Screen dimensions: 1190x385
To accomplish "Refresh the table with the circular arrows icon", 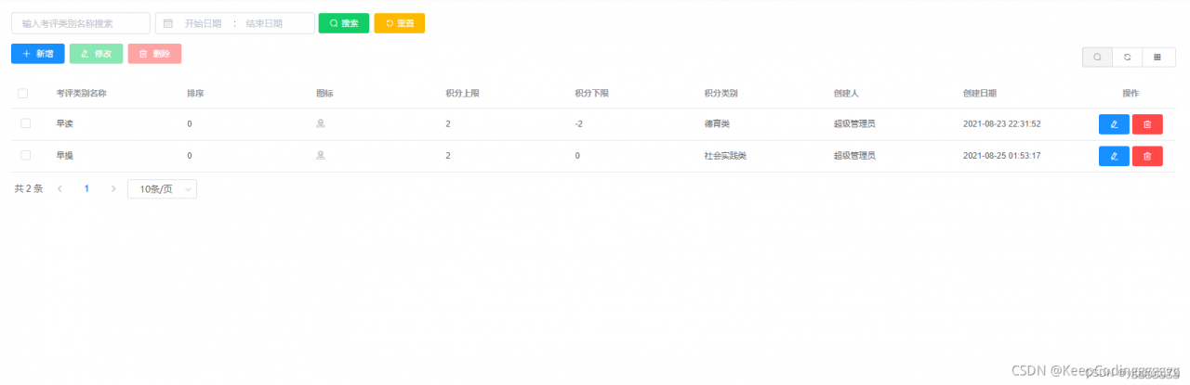I will coord(1127,57).
